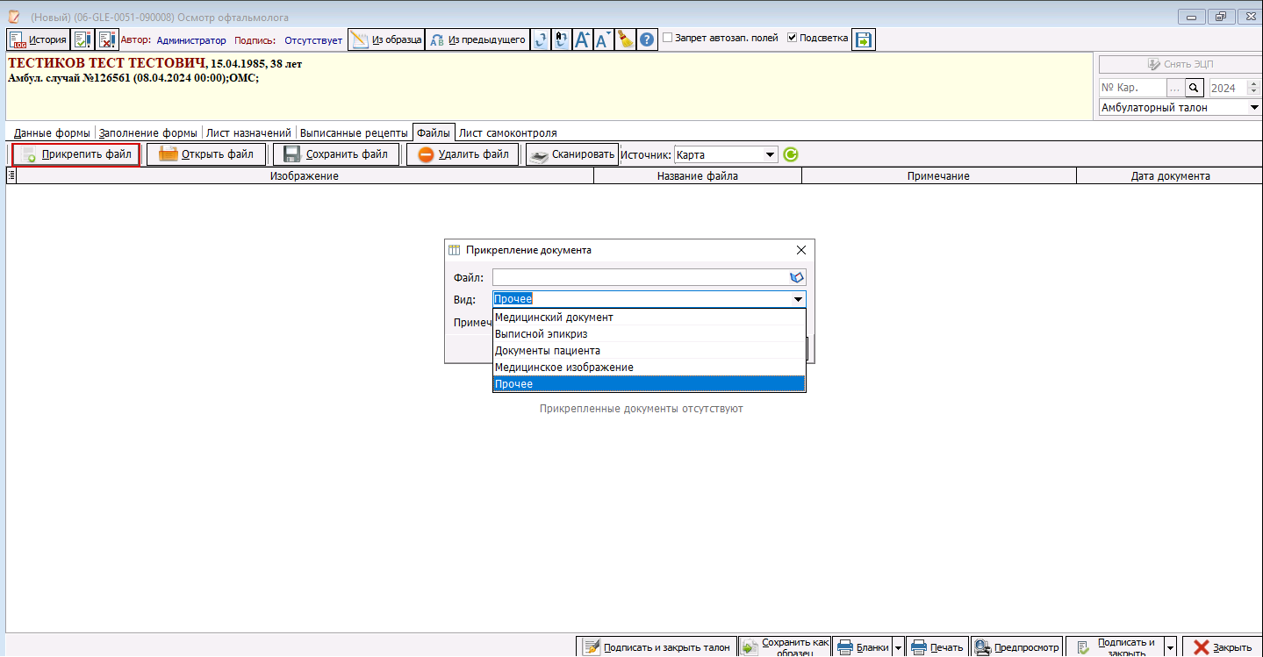Click the double blue arrows icon
Screen dimensions: 1263x657
click(x=561, y=39)
